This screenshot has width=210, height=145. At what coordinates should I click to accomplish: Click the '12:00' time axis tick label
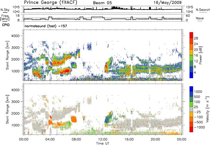103,140
